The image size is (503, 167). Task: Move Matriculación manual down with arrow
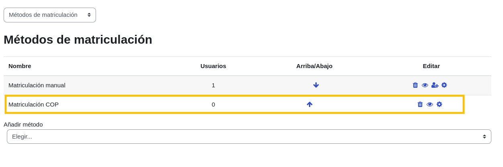tap(316, 85)
